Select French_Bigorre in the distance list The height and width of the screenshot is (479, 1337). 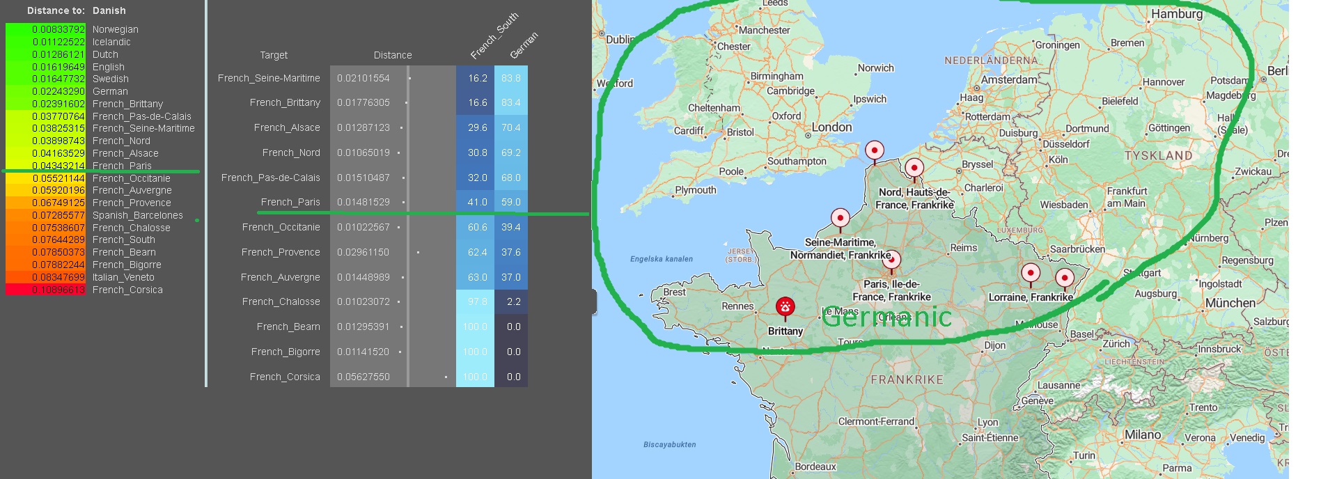(x=127, y=265)
